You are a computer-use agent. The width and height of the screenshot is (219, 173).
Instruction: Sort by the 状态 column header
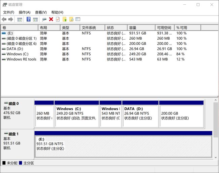(x=116, y=28)
